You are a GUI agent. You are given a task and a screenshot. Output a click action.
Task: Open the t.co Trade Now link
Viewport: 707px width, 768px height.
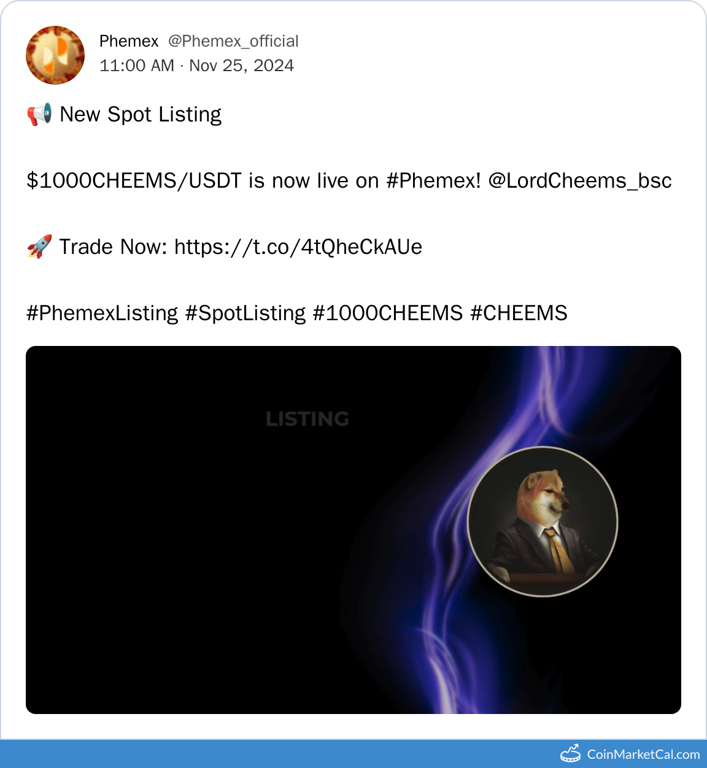coord(298,247)
